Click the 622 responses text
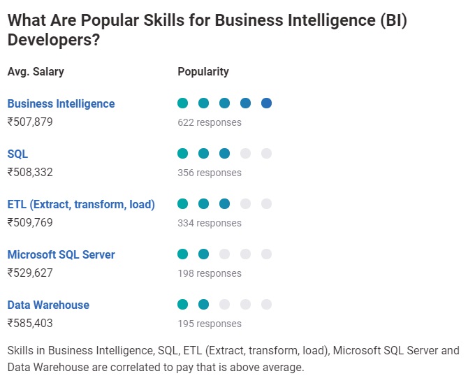The width and height of the screenshot is (468, 376). pos(210,122)
